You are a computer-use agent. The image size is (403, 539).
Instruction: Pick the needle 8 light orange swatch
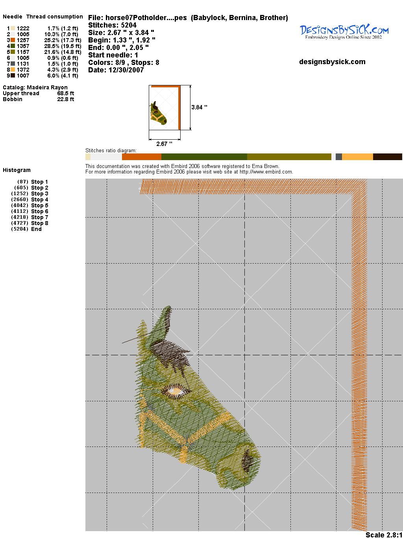[x=13, y=70]
